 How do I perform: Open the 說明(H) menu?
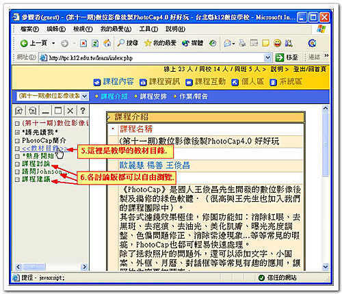[176, 29]
